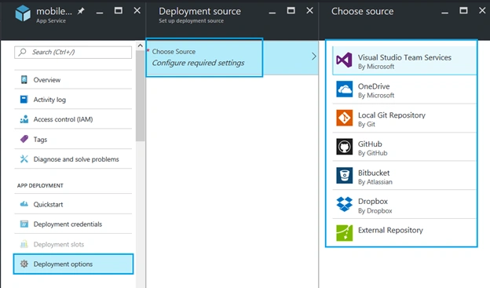Image resolution: width=490 pixels, height=288 pixels.
Task: Click the sidebar scroll up arrow
Action: pyautogui.click(x=141, y=46)
